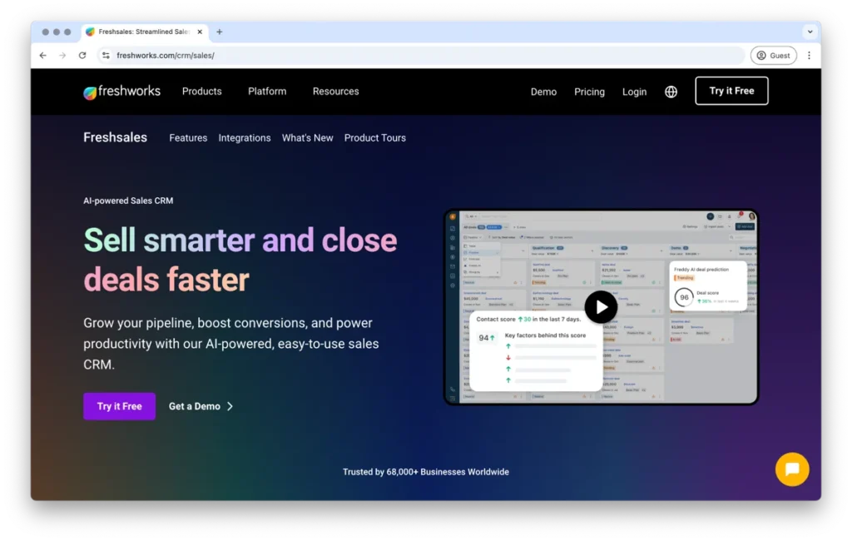Open the Guest profile menu
The height and width of the screenshot is (541, 852).
[773, 56]
